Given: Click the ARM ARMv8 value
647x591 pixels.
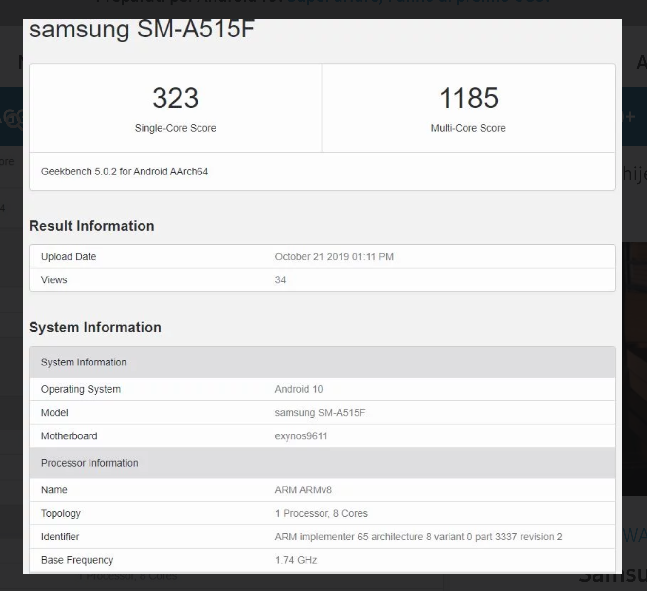Looking at the screenshot, I should pyautogui.click(x=303, y=490).
